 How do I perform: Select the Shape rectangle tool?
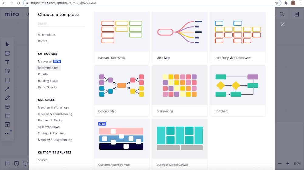tap(7, 80)
